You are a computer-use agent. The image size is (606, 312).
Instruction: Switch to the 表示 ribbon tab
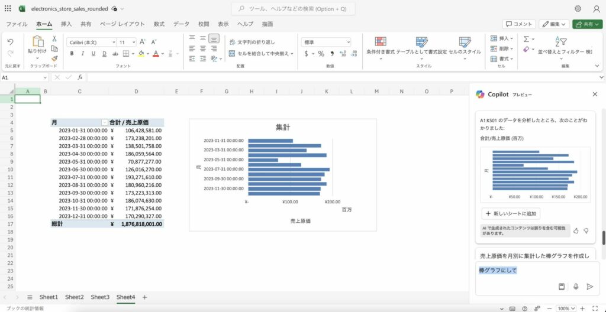223,24
